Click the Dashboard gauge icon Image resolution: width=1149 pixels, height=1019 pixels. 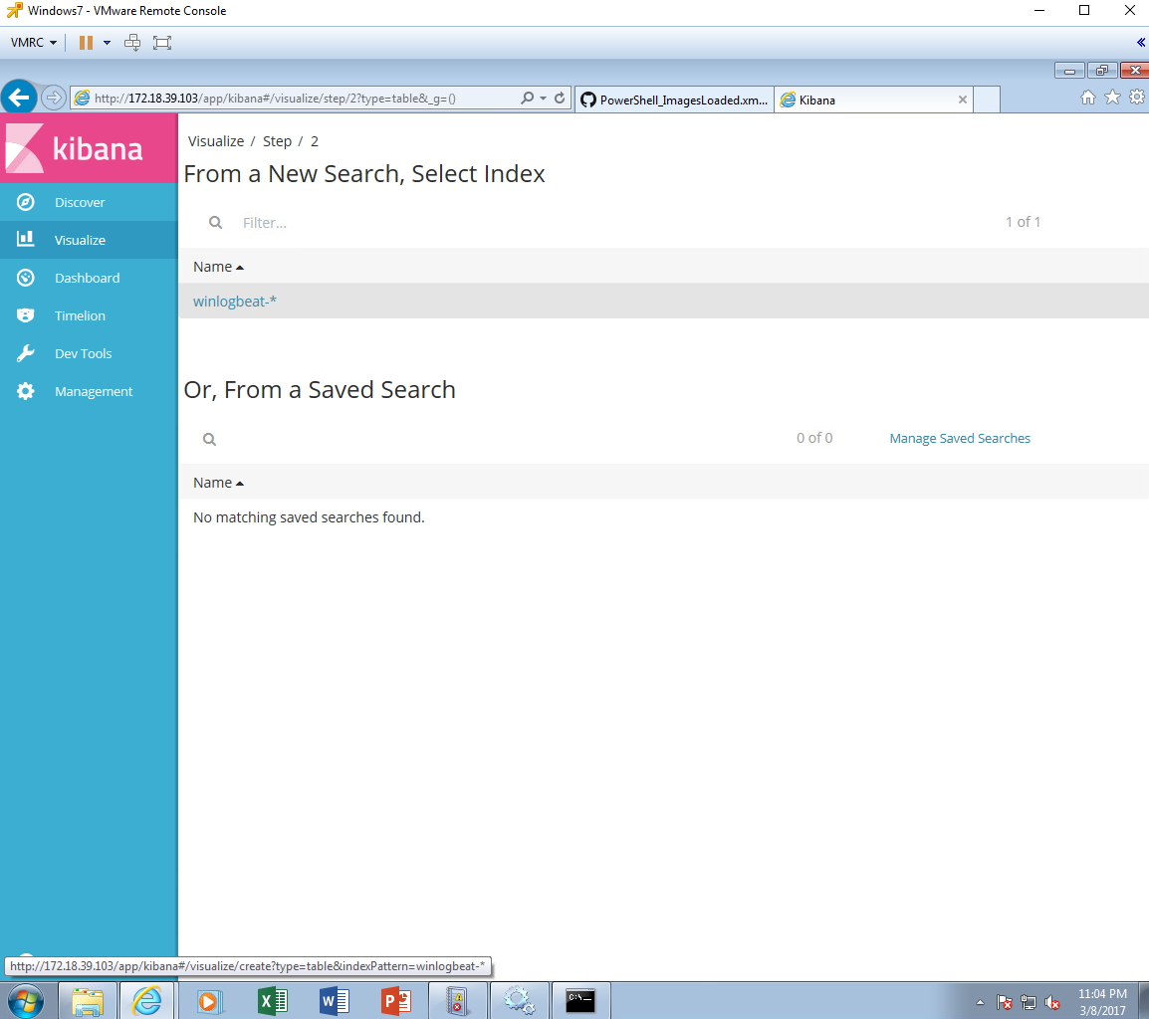coord(26,278)
